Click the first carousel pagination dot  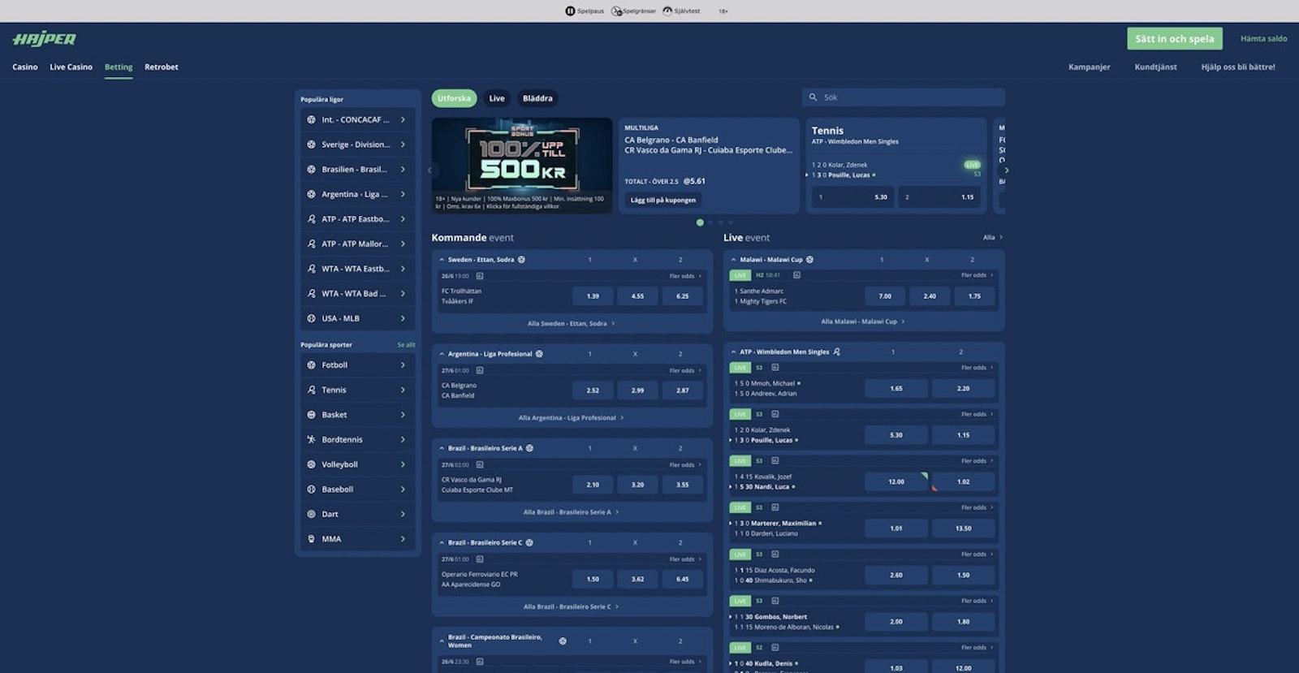(x=700, y=222)
